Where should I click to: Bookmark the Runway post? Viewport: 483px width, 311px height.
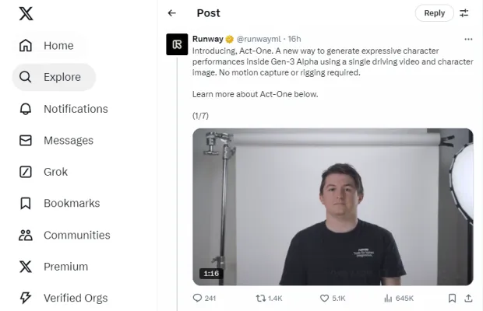(x=452, y=298)
